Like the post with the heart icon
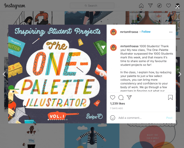 (x=113, y=97)
